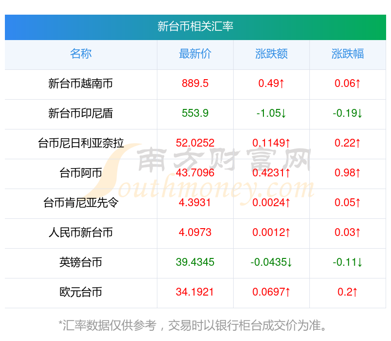Screen dimensions: 391x341
Task: Click the change amount 0.49↑
Action: (271, 83)
